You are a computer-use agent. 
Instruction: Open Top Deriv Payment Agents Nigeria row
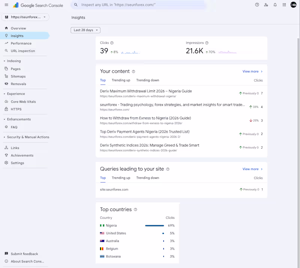tap(181, 134)
